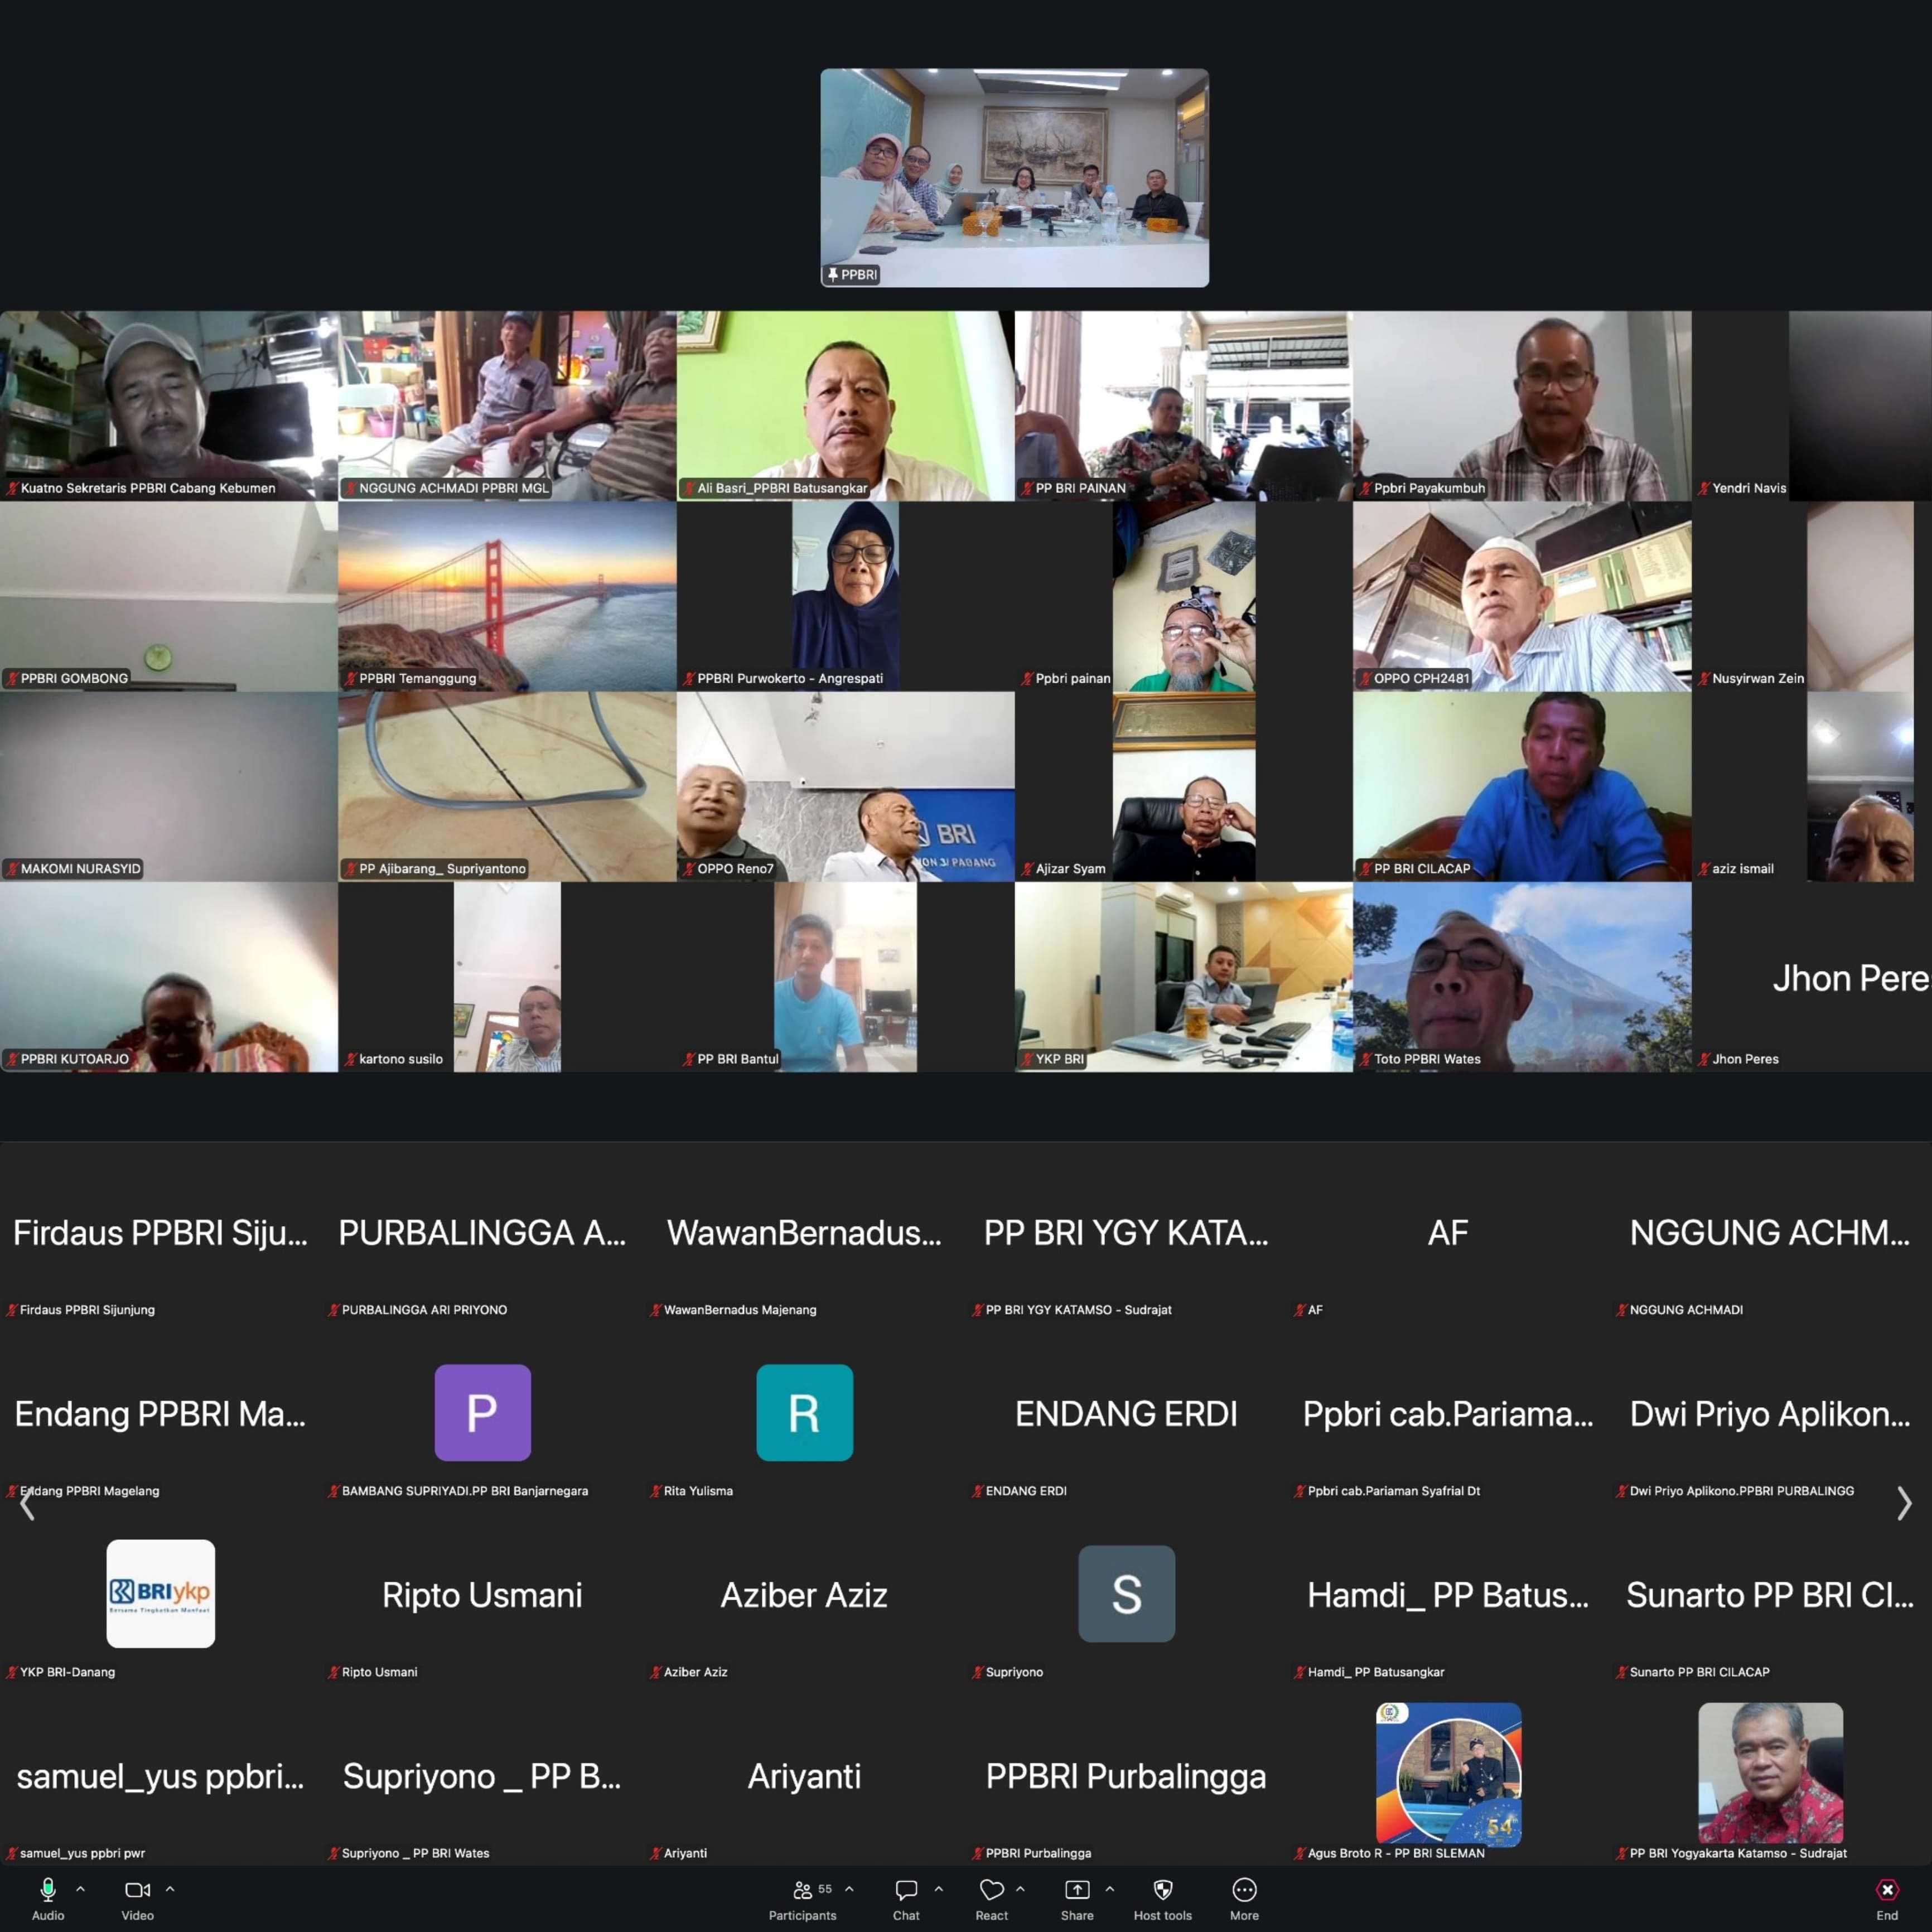Screen dimensions: 1932x1932
Task: Click the Share screen icon
Action: (x=1077, y=1889)
